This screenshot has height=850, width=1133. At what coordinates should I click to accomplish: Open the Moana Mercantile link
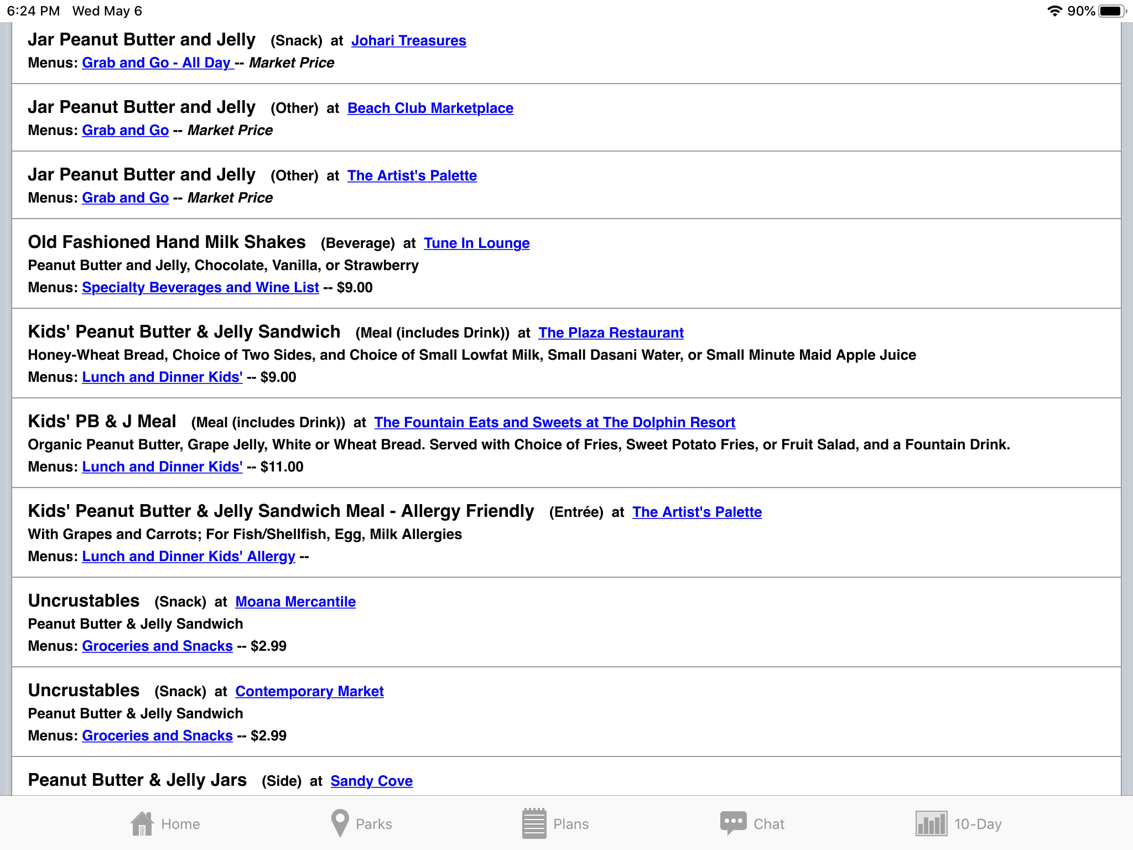[295, 602]
